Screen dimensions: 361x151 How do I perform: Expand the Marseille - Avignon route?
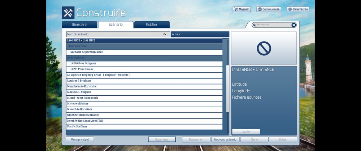click(x=144, y=92)
